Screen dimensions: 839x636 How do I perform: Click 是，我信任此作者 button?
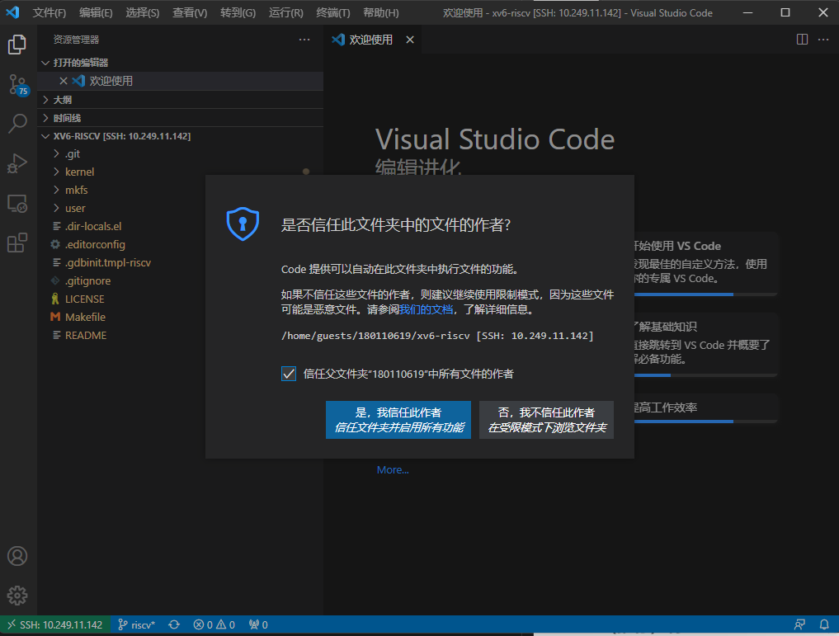click(398, 420)
